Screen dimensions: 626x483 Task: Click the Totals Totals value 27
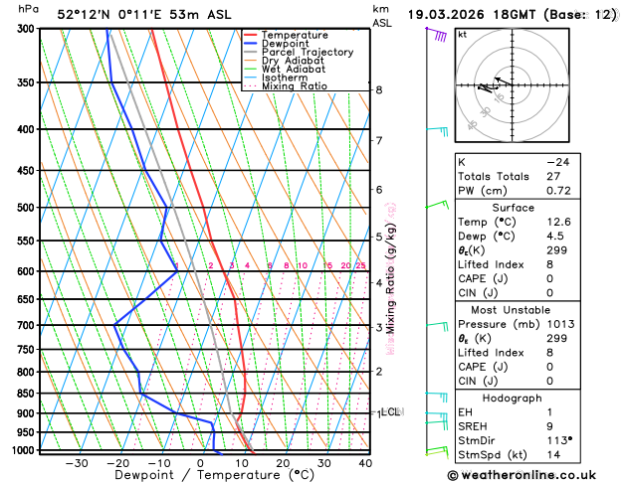tap(553, 176)
